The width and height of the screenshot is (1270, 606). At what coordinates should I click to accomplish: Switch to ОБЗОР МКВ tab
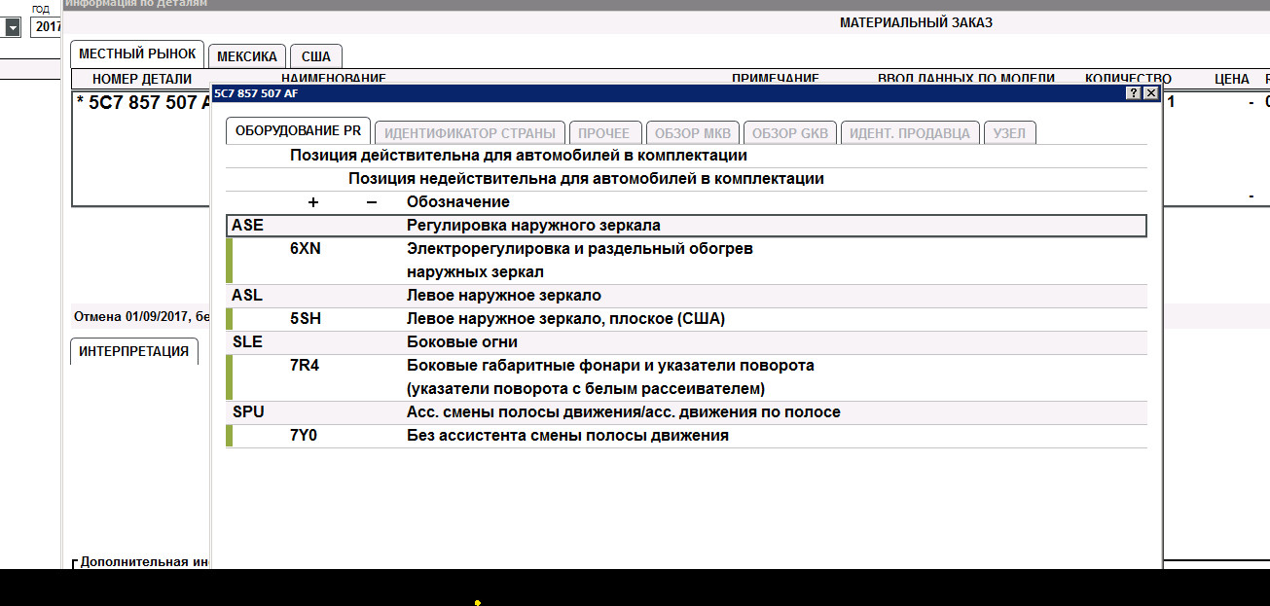click(x=693, y=133)
